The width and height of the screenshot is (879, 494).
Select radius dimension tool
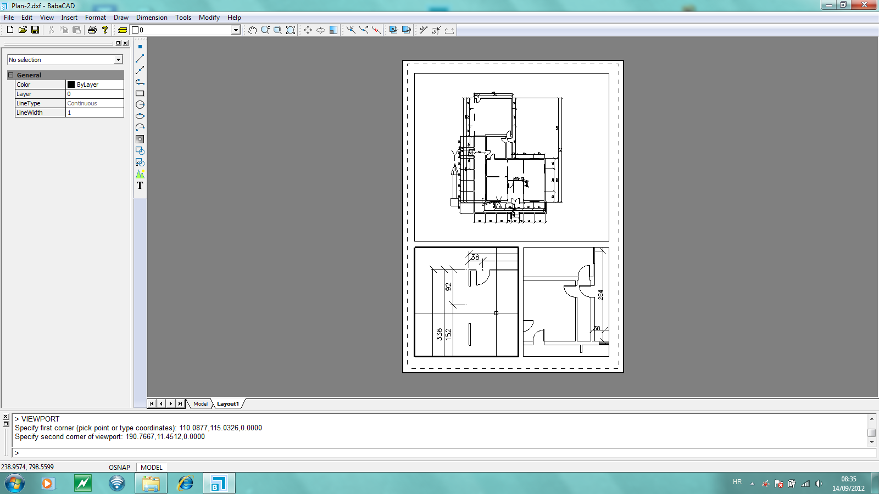(436, 30)
